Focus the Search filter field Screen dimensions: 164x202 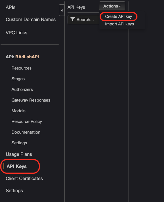click(x=84, y=20)
